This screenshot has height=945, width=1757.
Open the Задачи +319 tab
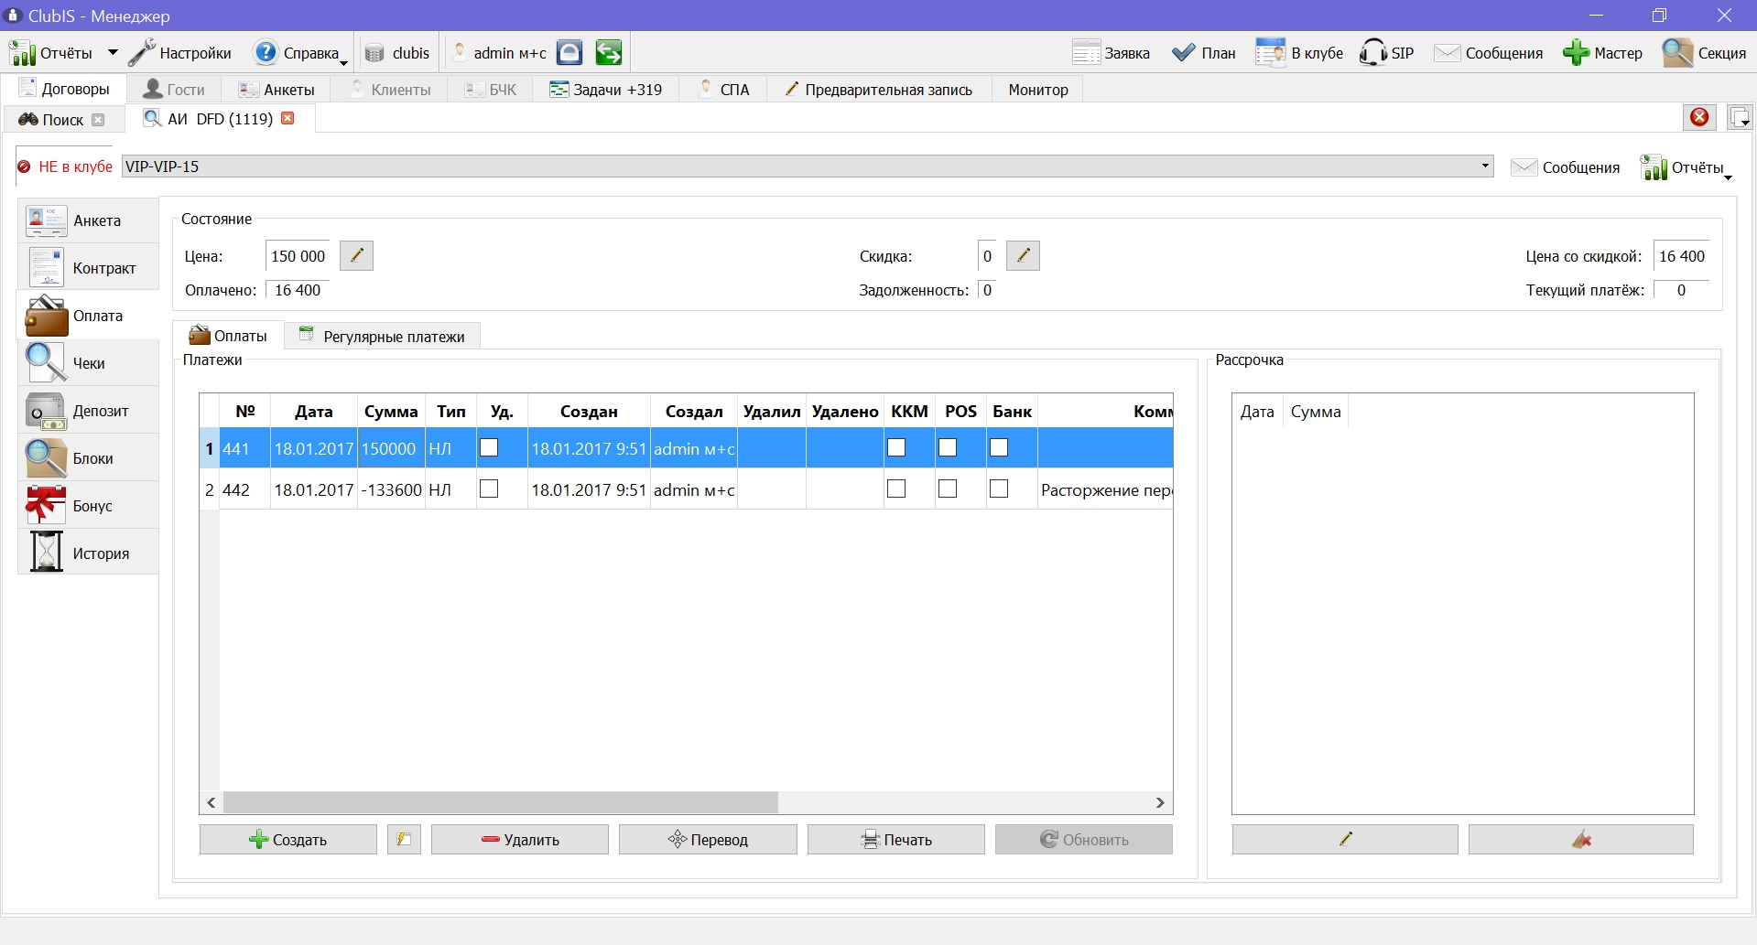pyautogui.click(x=606, y=90)
